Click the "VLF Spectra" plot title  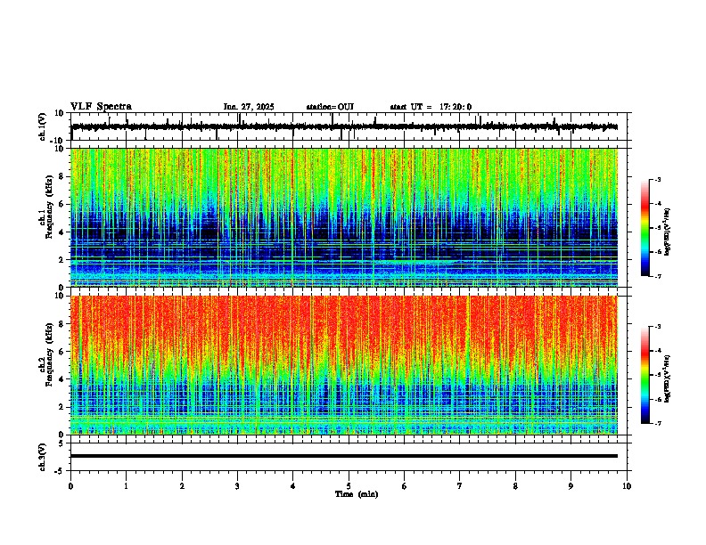pyautogui.click(x=101, y=107)
